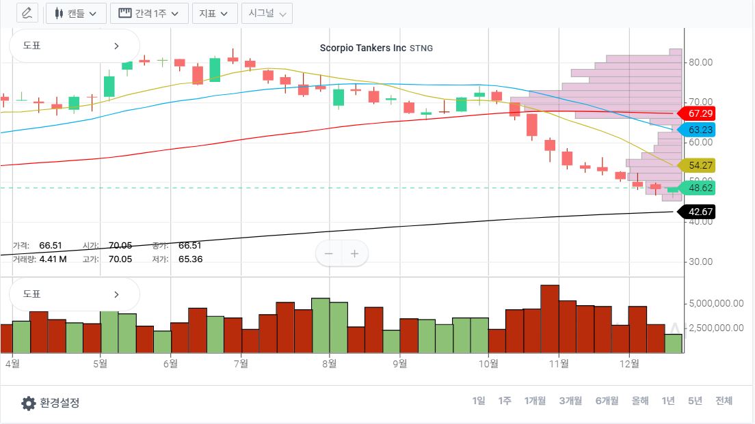Viewport: 755px width, 424px height.
Task: Click the pencil drawing tool icon
Action: click(x=27, y=13)
